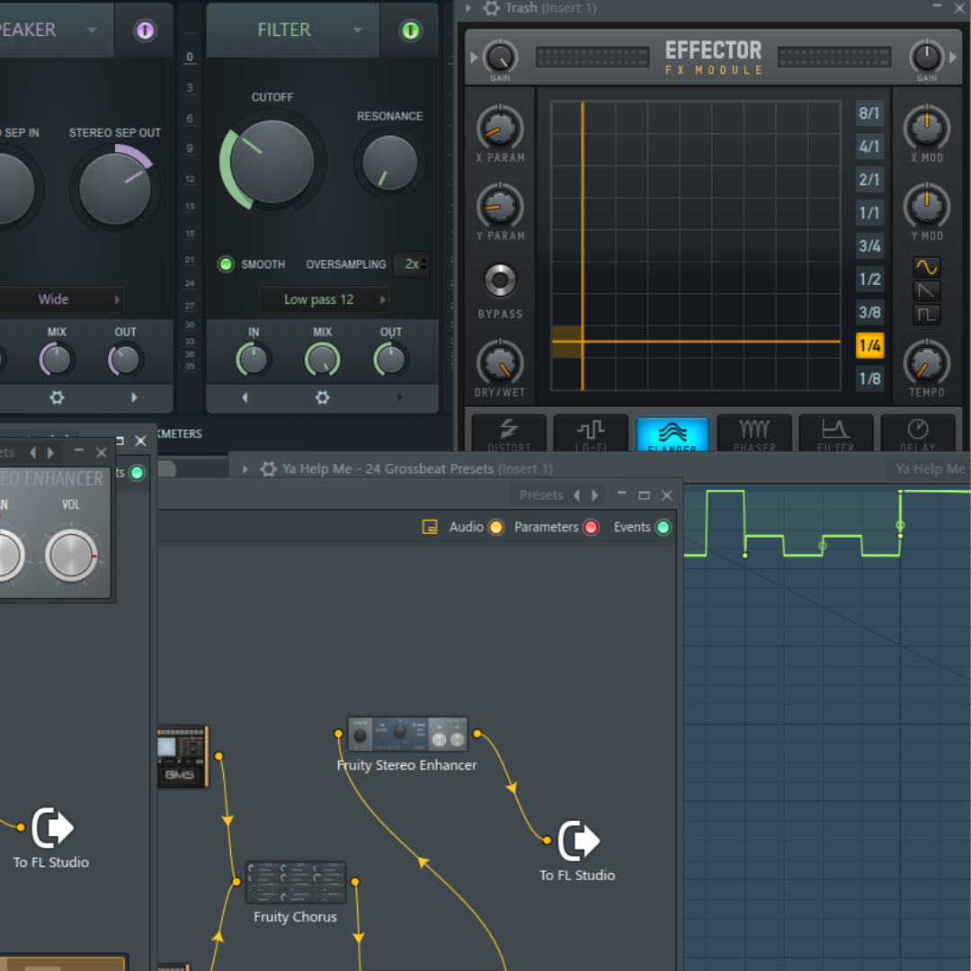Select Effector's 1/8 tempo sync button

869,379
